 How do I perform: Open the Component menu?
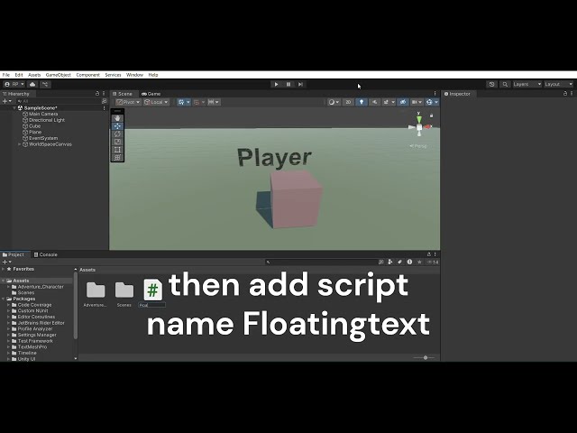click(x=88, y=75)
